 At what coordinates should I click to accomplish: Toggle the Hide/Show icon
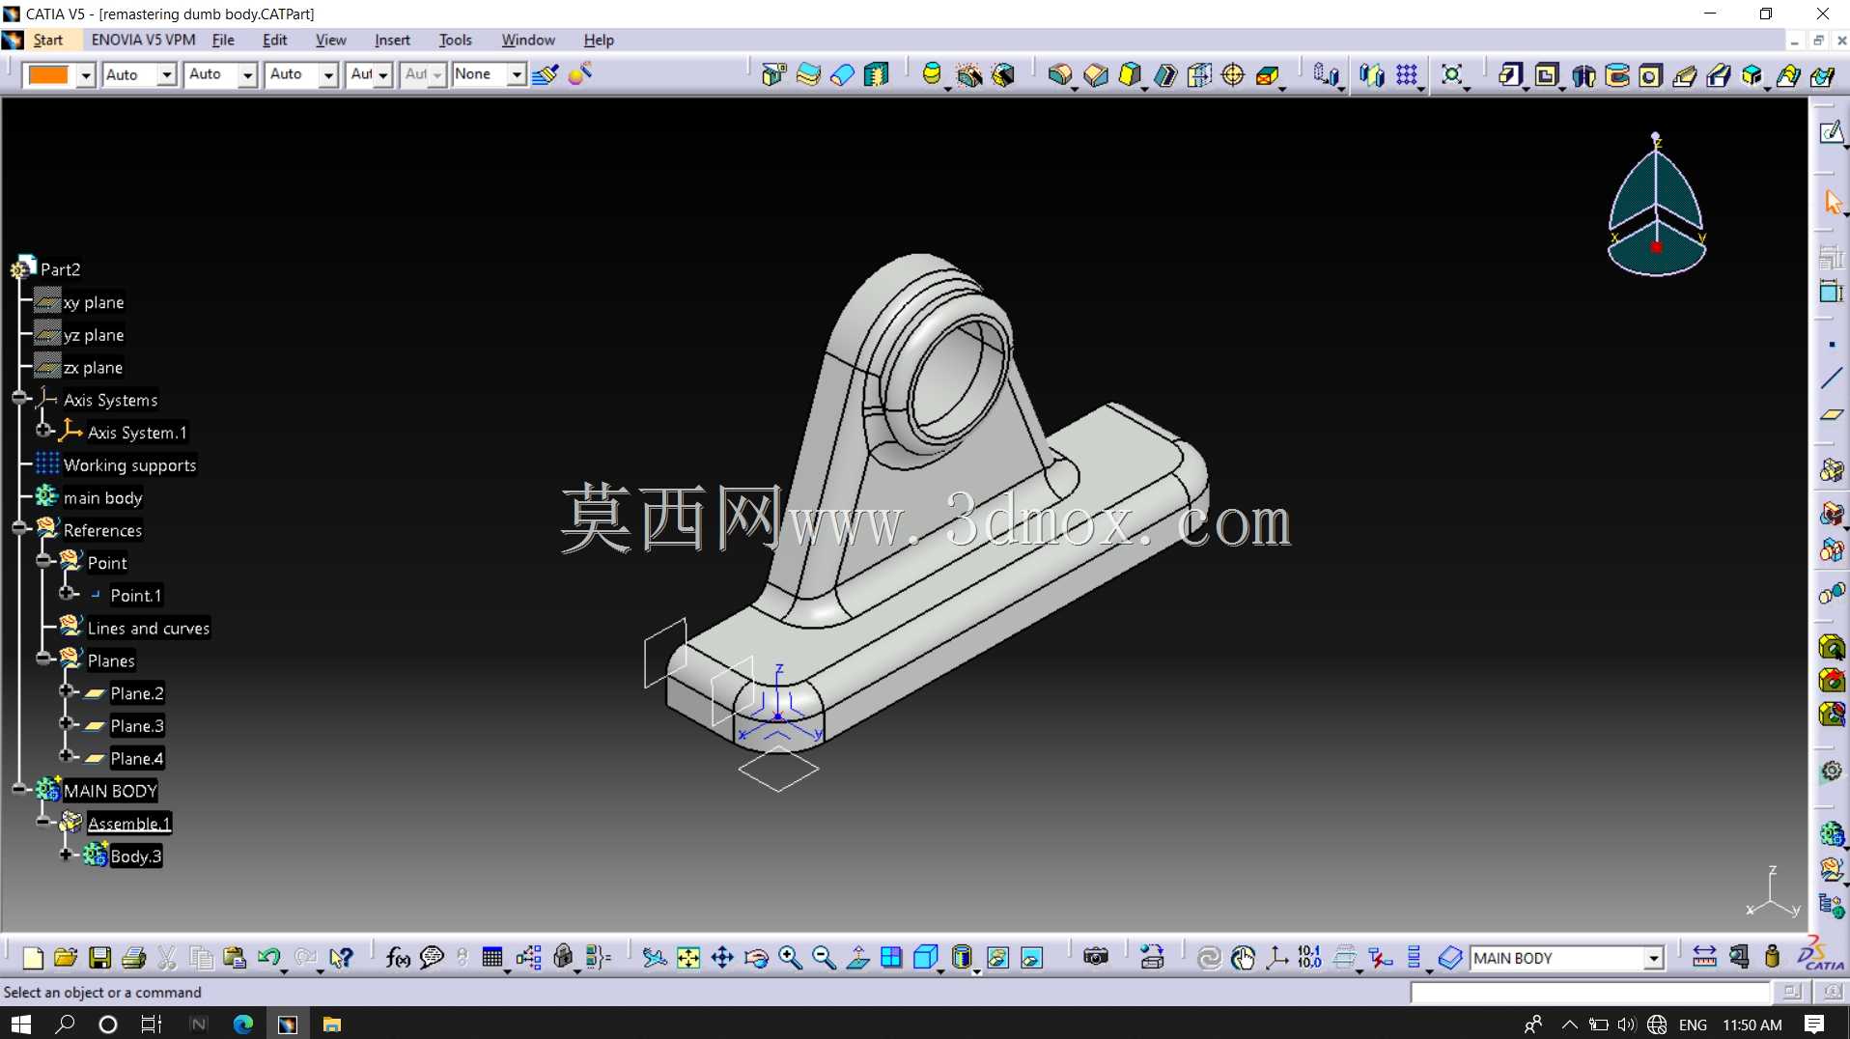coord(997,957)
